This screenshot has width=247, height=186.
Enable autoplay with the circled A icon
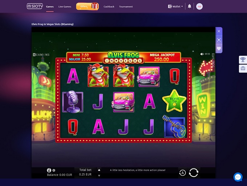182,173
